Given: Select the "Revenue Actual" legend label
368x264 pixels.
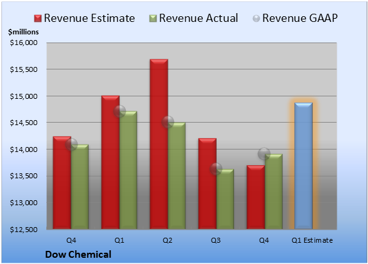Looking at the screenshot, I should coord(198,18).
